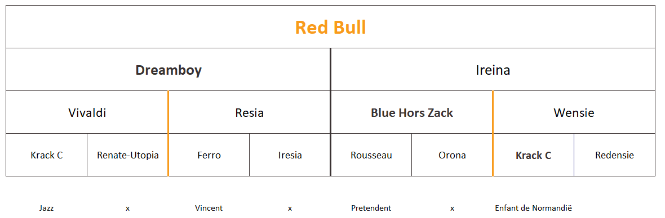Click the x between Jazz and Vincent
The image size is (665, 218).
tap(128, 208)
